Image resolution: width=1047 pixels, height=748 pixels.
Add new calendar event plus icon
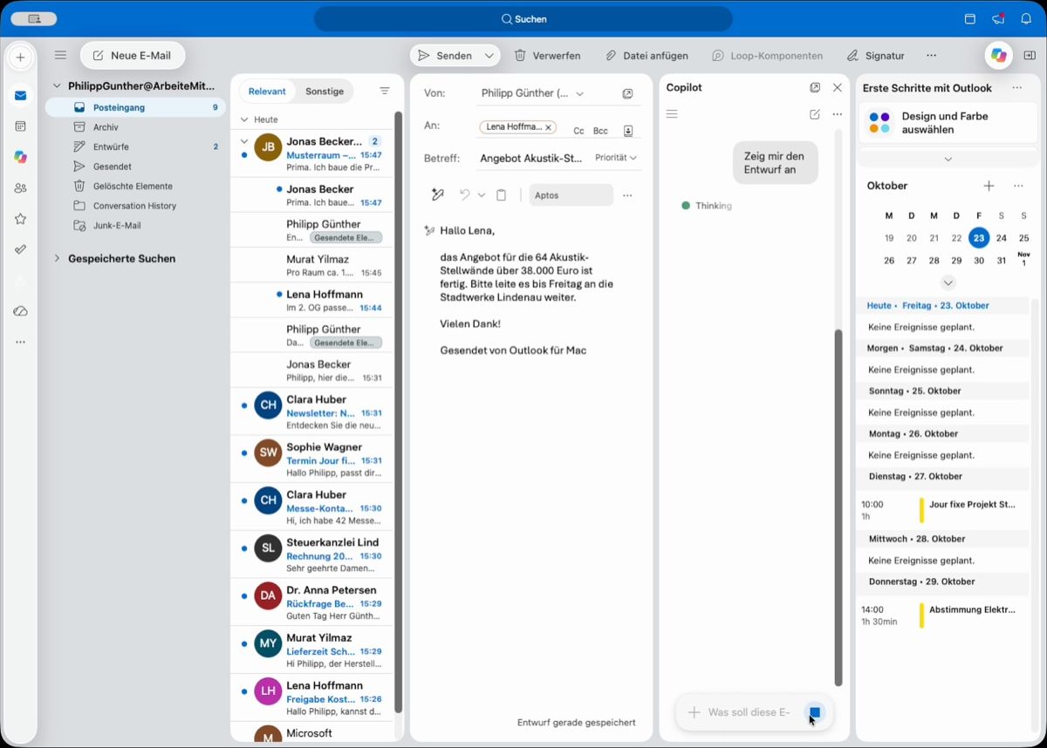coord(989,186)
